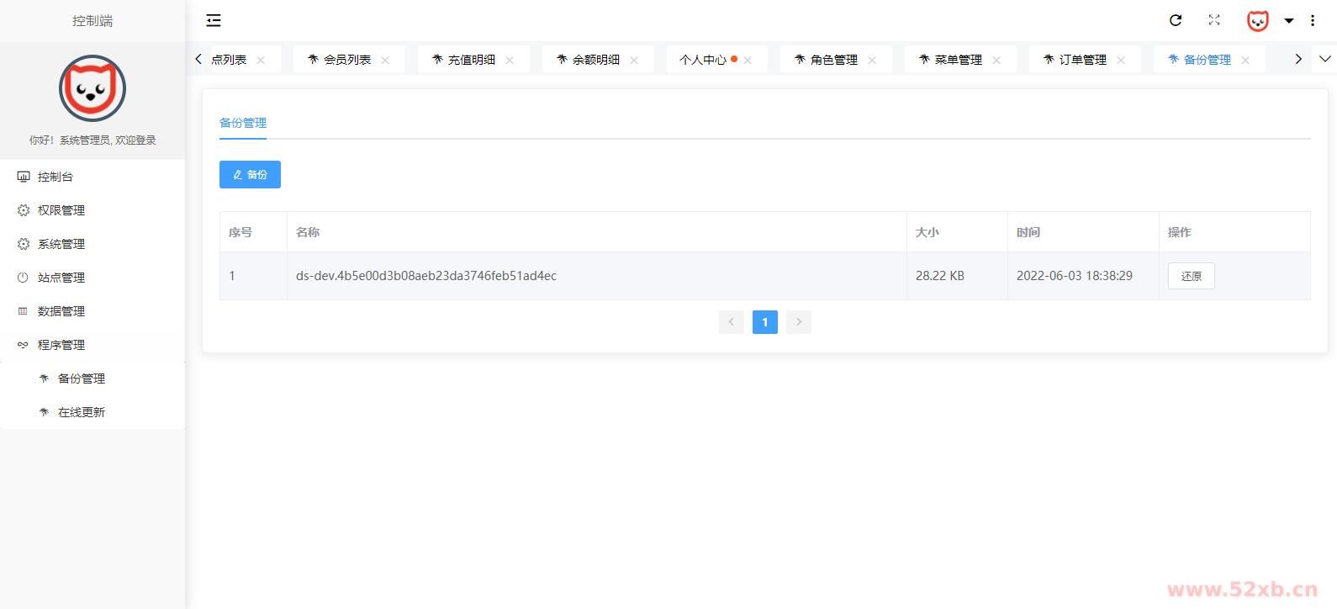Open 在线更新 from the sidebar
Viewport: 1337px width, 609px height.
(82, 412)
